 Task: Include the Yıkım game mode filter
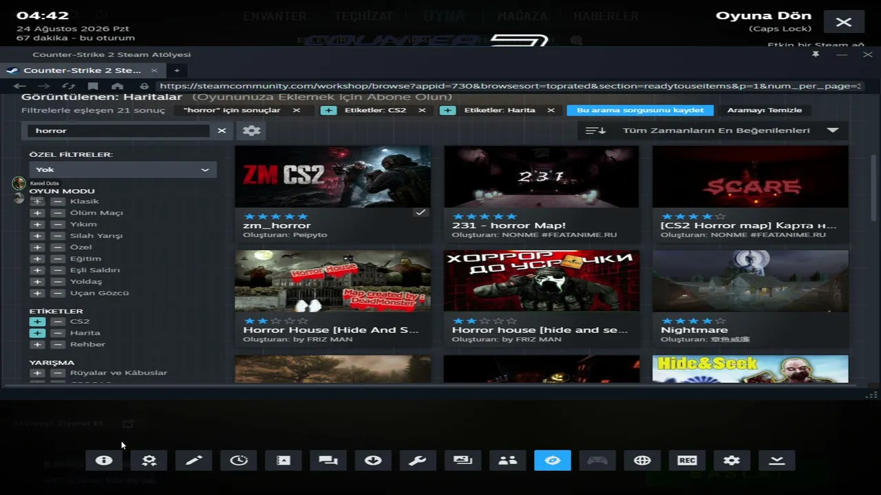[x=37, y=224]
